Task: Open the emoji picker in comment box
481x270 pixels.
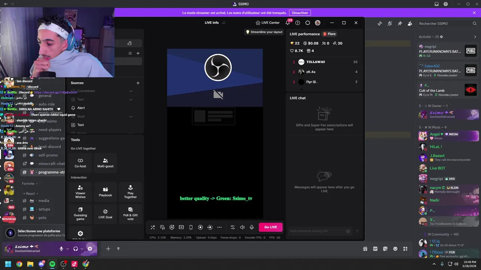Action: tap(348, 231)
